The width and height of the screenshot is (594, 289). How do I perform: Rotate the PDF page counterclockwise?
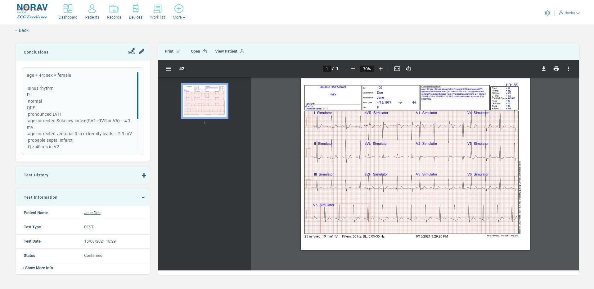(x=408, y=69)
